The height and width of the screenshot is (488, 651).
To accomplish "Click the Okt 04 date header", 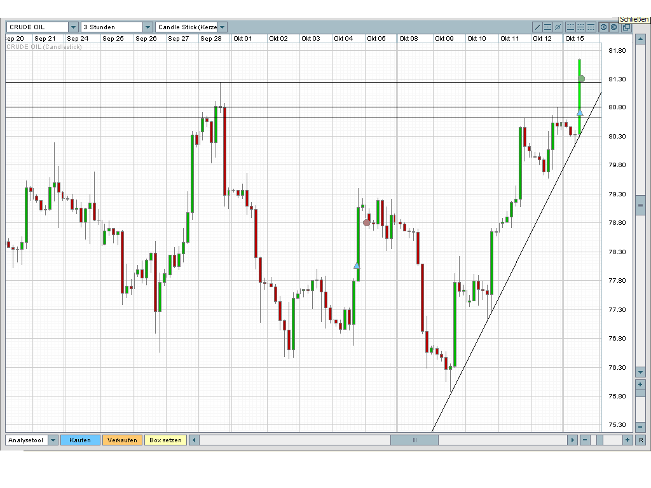I will [x=343, y=39].
